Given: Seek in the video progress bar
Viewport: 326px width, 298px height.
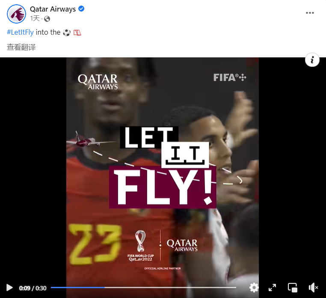Looking at the screenshot, I should pyautogui.click(x=143, y=288).
